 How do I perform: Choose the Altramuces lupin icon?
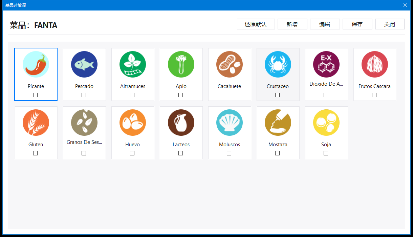pyautogui.click(x=133, y=64)
